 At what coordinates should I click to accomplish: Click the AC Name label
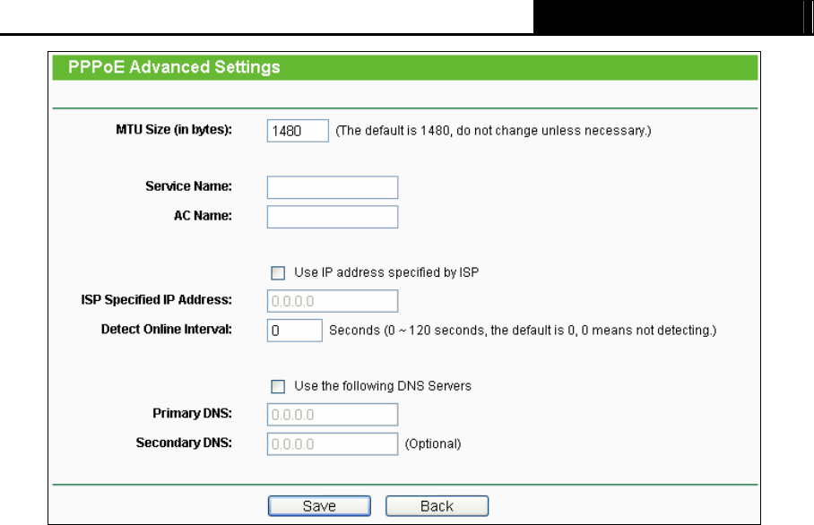203,216
